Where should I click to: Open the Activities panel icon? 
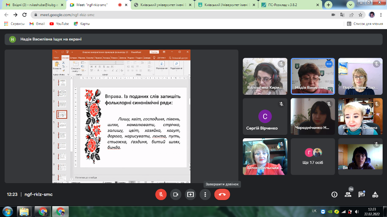(x=375, y=194)
